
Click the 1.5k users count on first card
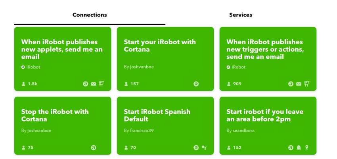point(32,84)
